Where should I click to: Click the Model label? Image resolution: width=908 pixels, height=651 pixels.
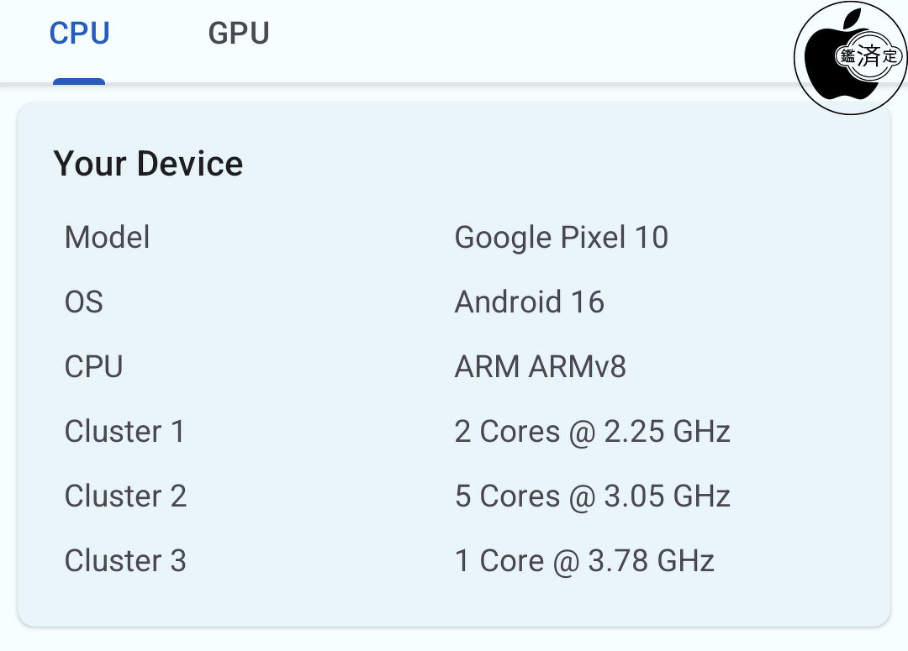coord(107,238)
